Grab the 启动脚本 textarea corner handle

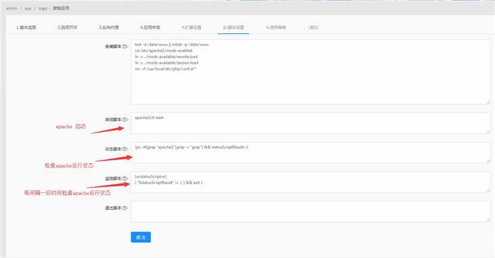488,131
